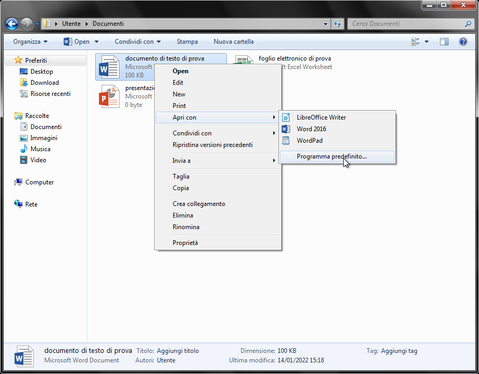This screenshot has height=374, width=479.
Task: Toggle the preview pane icon
Action: pyautogui.click(x=444, y=42)
